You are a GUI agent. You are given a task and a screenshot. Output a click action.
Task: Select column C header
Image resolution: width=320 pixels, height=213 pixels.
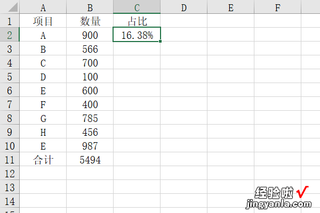tap(137, 7)
